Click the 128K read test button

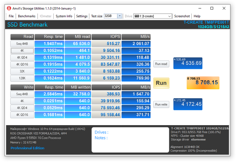(x=22, y=78)
